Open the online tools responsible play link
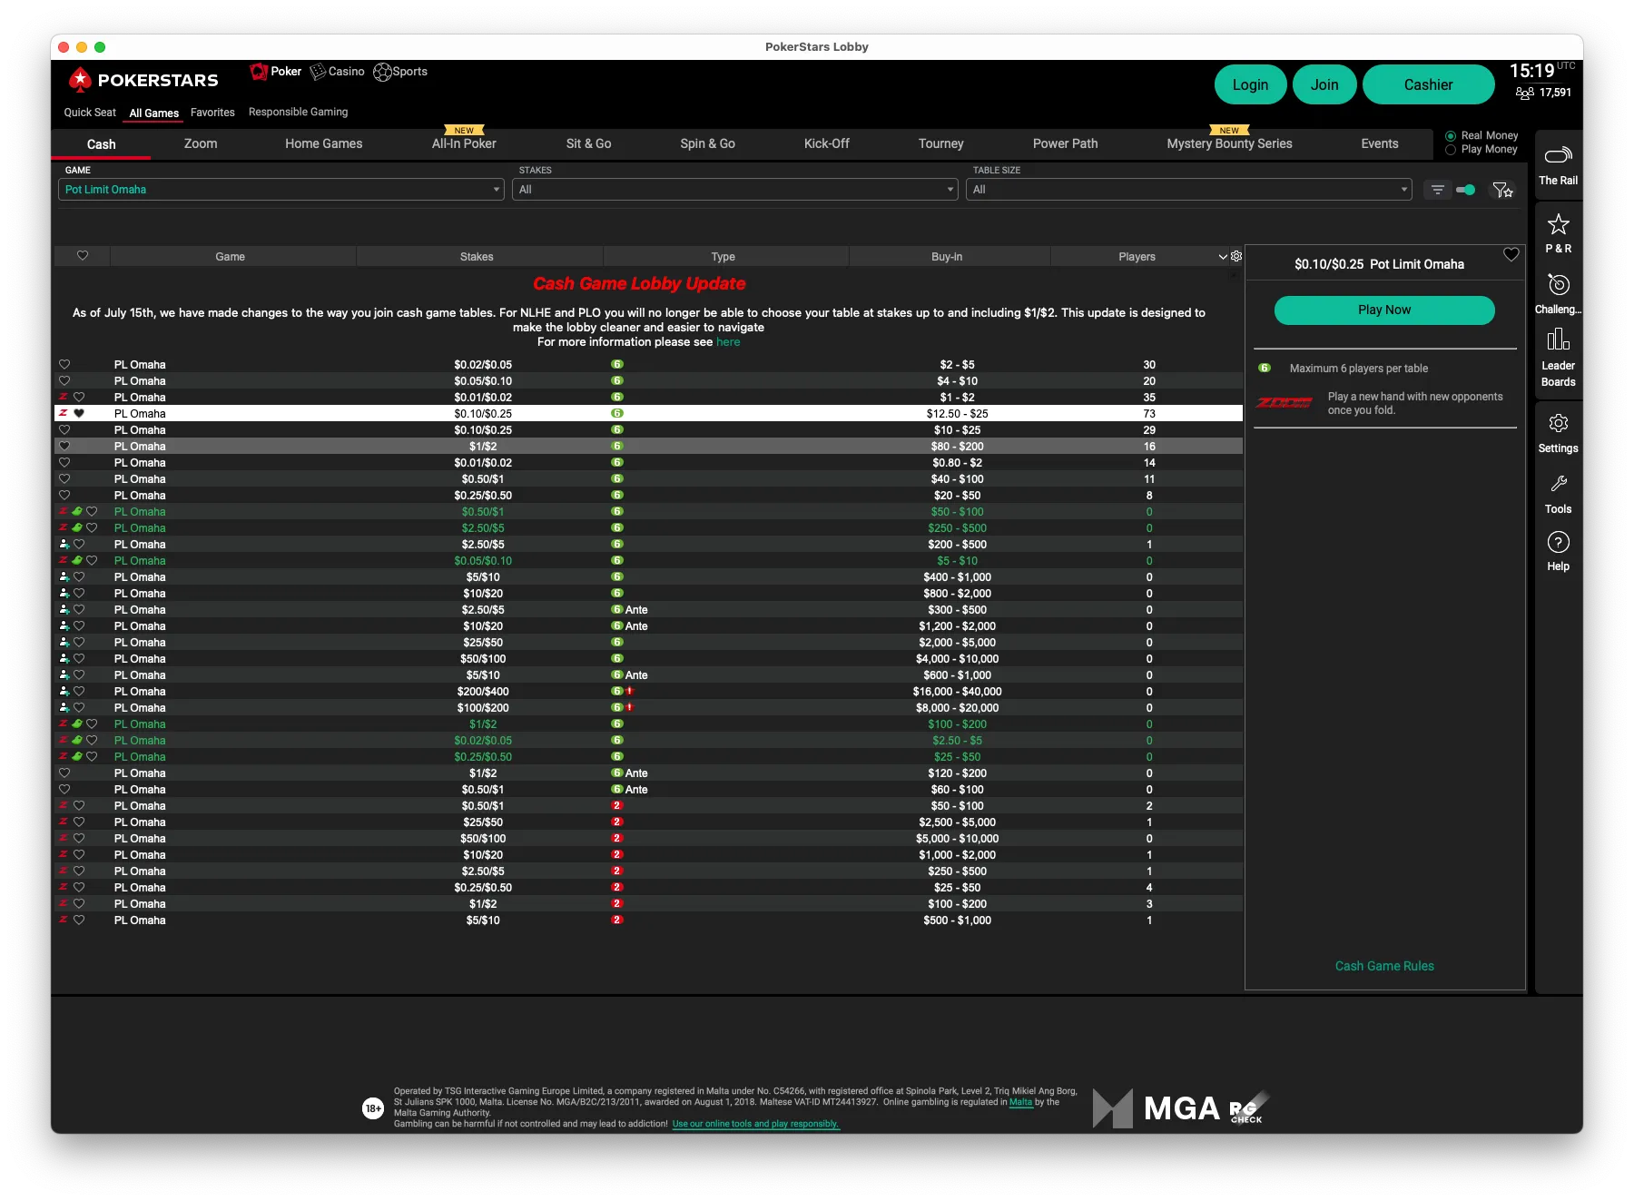This screenshot has width=1634, height=1201. (x=755, y=1124)
